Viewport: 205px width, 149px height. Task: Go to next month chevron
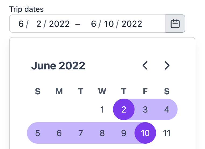167,65
